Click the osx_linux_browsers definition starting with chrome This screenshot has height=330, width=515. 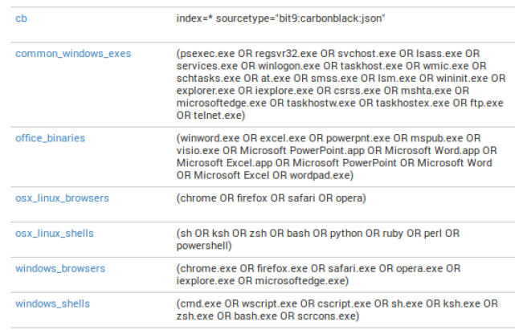(x=272, y=198)
